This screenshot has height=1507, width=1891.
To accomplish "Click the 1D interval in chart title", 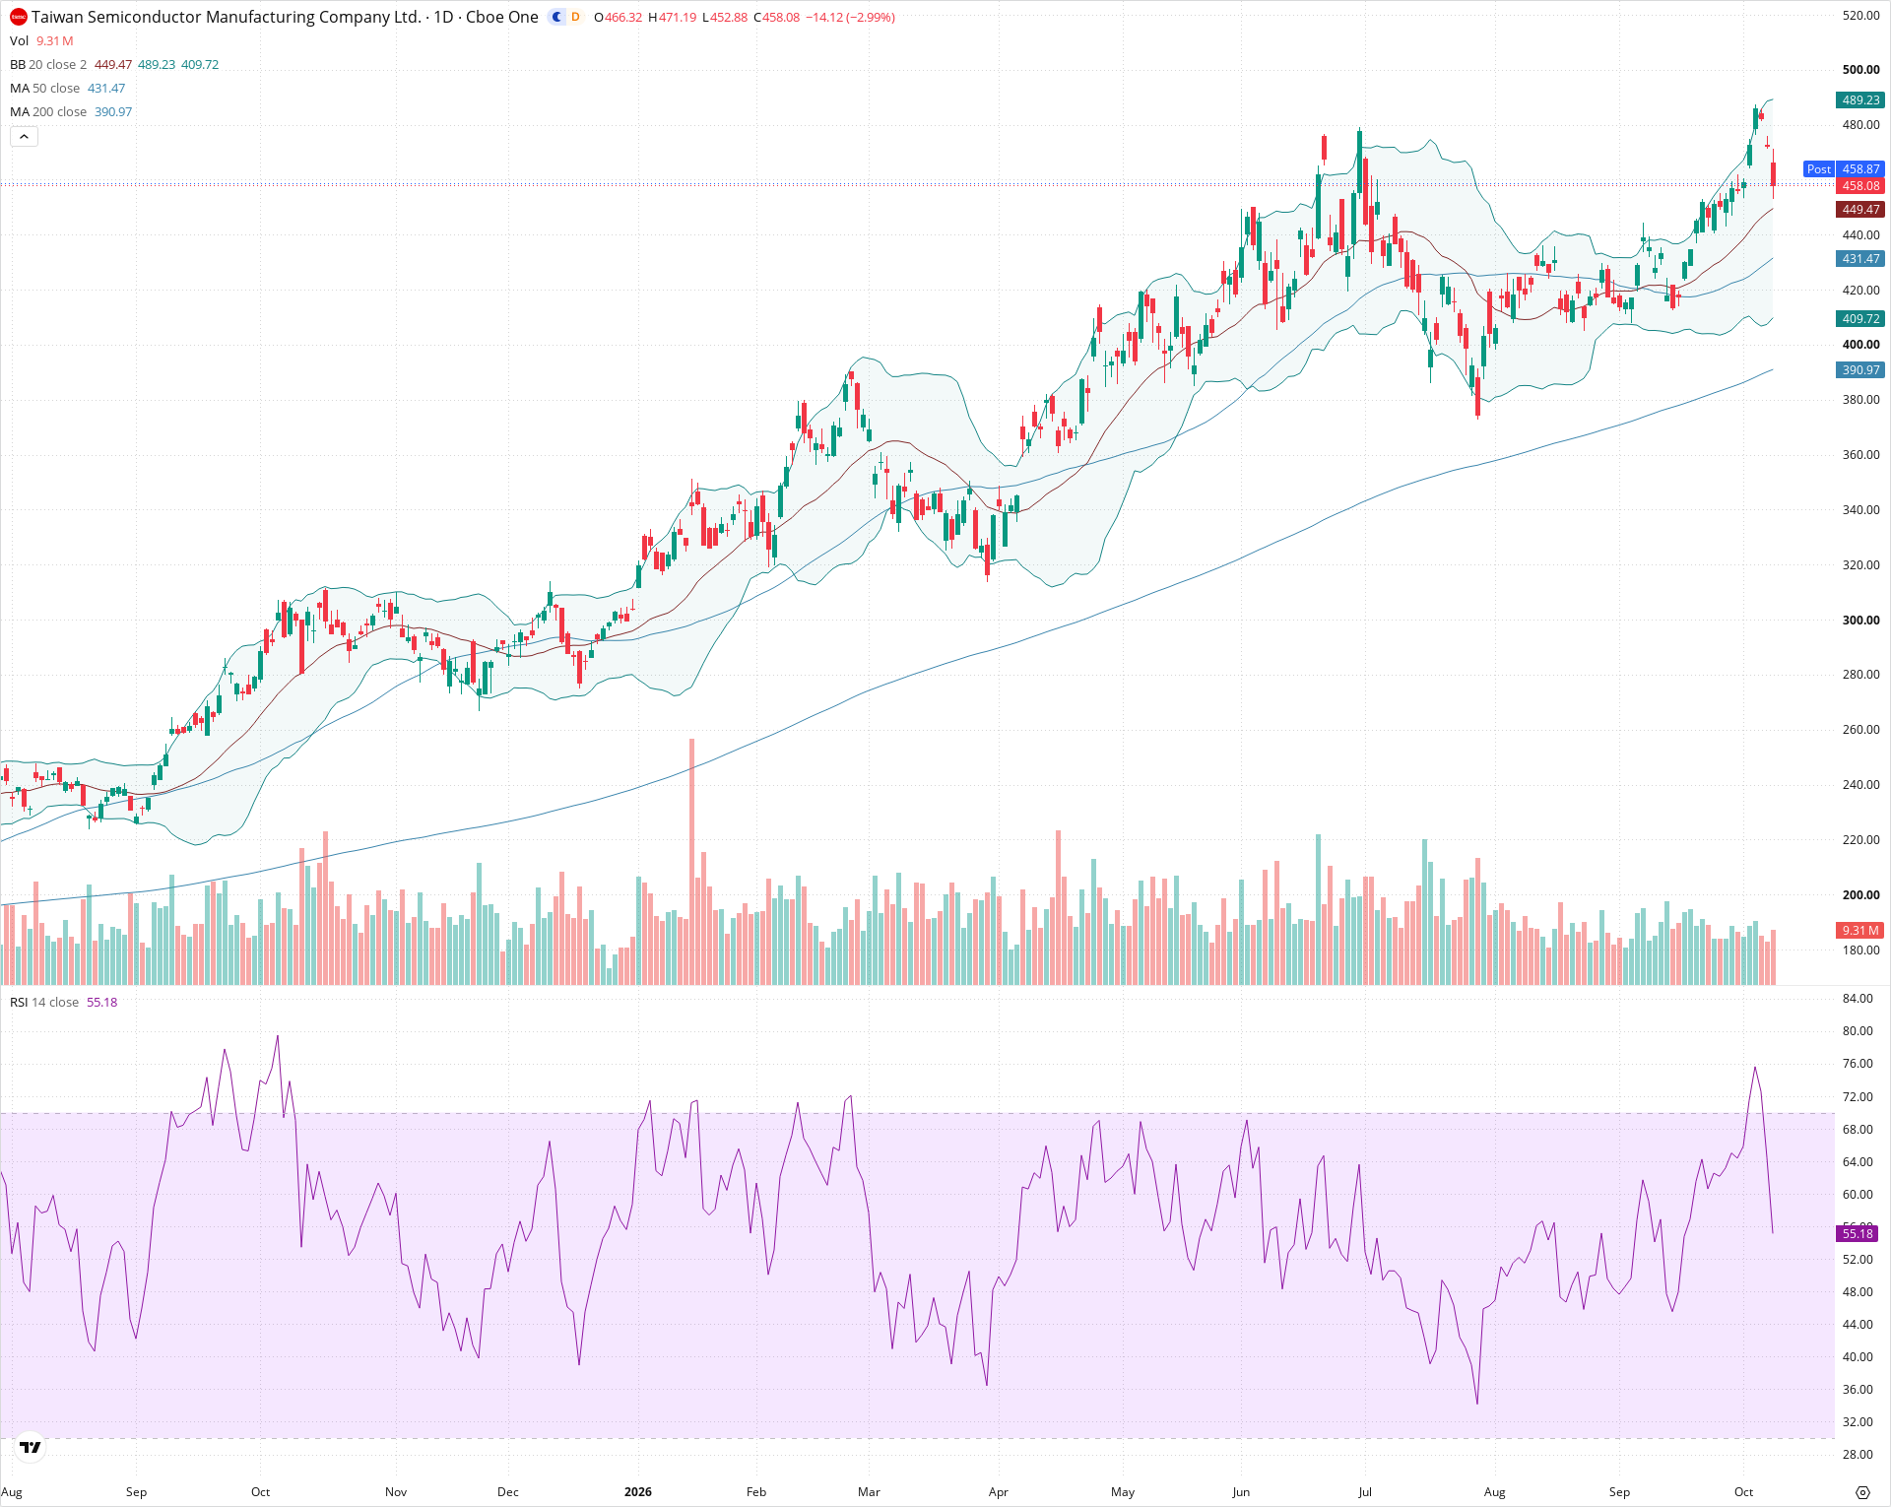I will point(443,17).
